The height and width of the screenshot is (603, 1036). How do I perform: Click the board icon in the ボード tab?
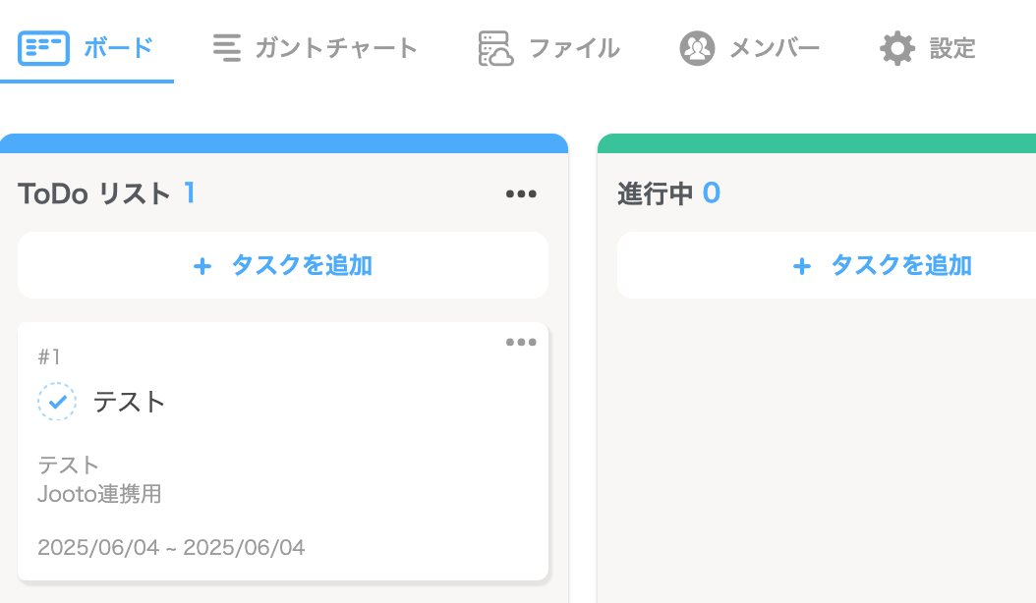[x=43, y=47]
